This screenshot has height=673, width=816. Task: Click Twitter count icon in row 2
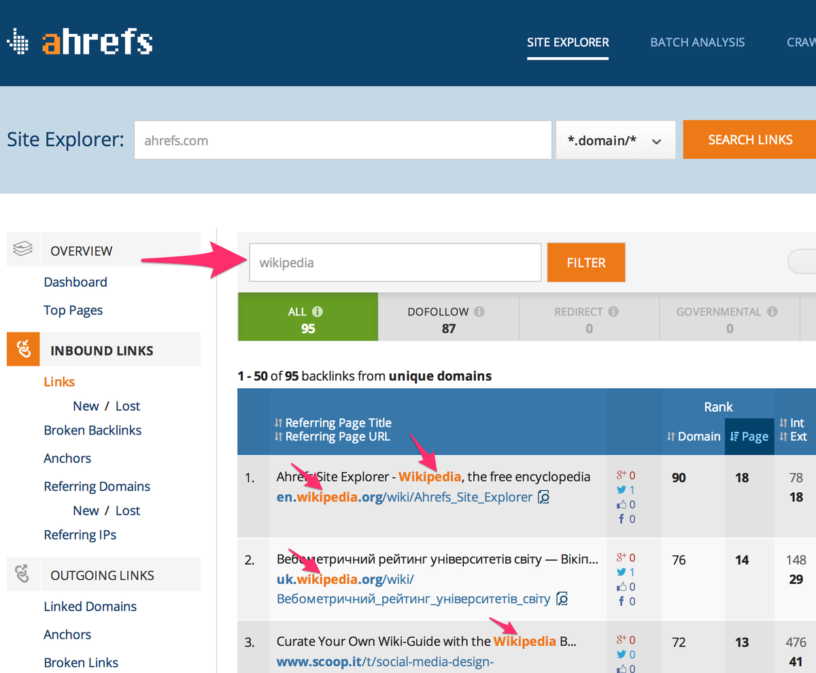pos(621,572)
